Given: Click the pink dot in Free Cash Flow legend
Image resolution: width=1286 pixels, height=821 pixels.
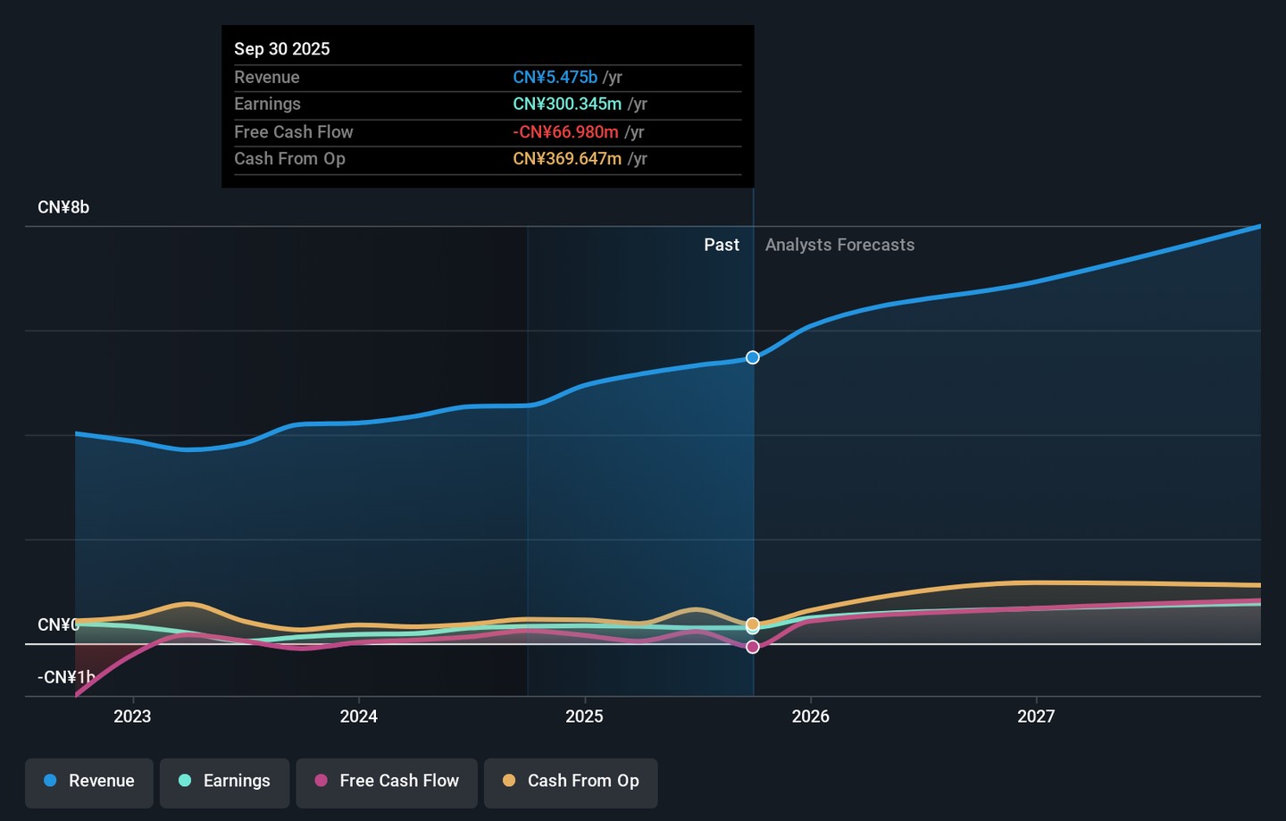Looking at the screenshot, I should [x=321, y=781].
